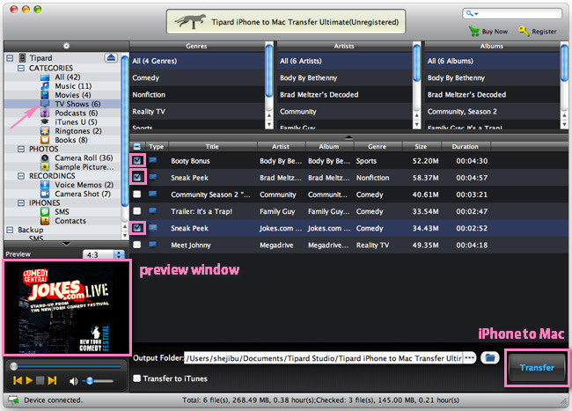
Task: Click the volume speaker icon
Action: click(74, 381)
